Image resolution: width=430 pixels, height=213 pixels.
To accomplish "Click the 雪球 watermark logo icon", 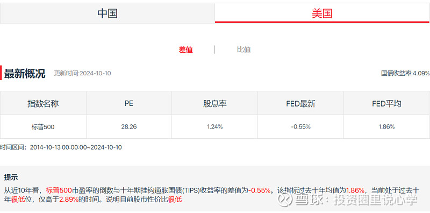I will tap(285, 199).
